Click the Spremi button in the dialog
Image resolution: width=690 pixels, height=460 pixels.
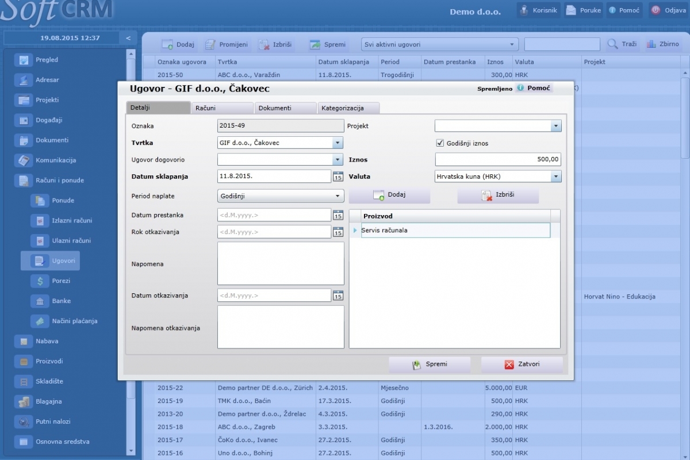coord(430,364)
